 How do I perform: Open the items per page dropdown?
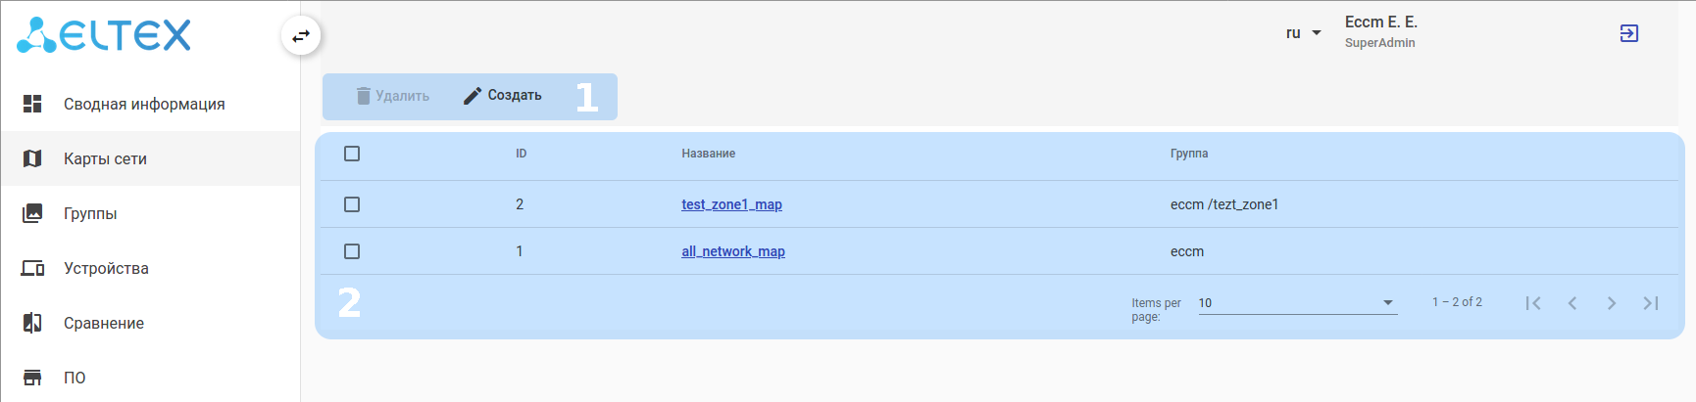click(x=1297, y=303)
